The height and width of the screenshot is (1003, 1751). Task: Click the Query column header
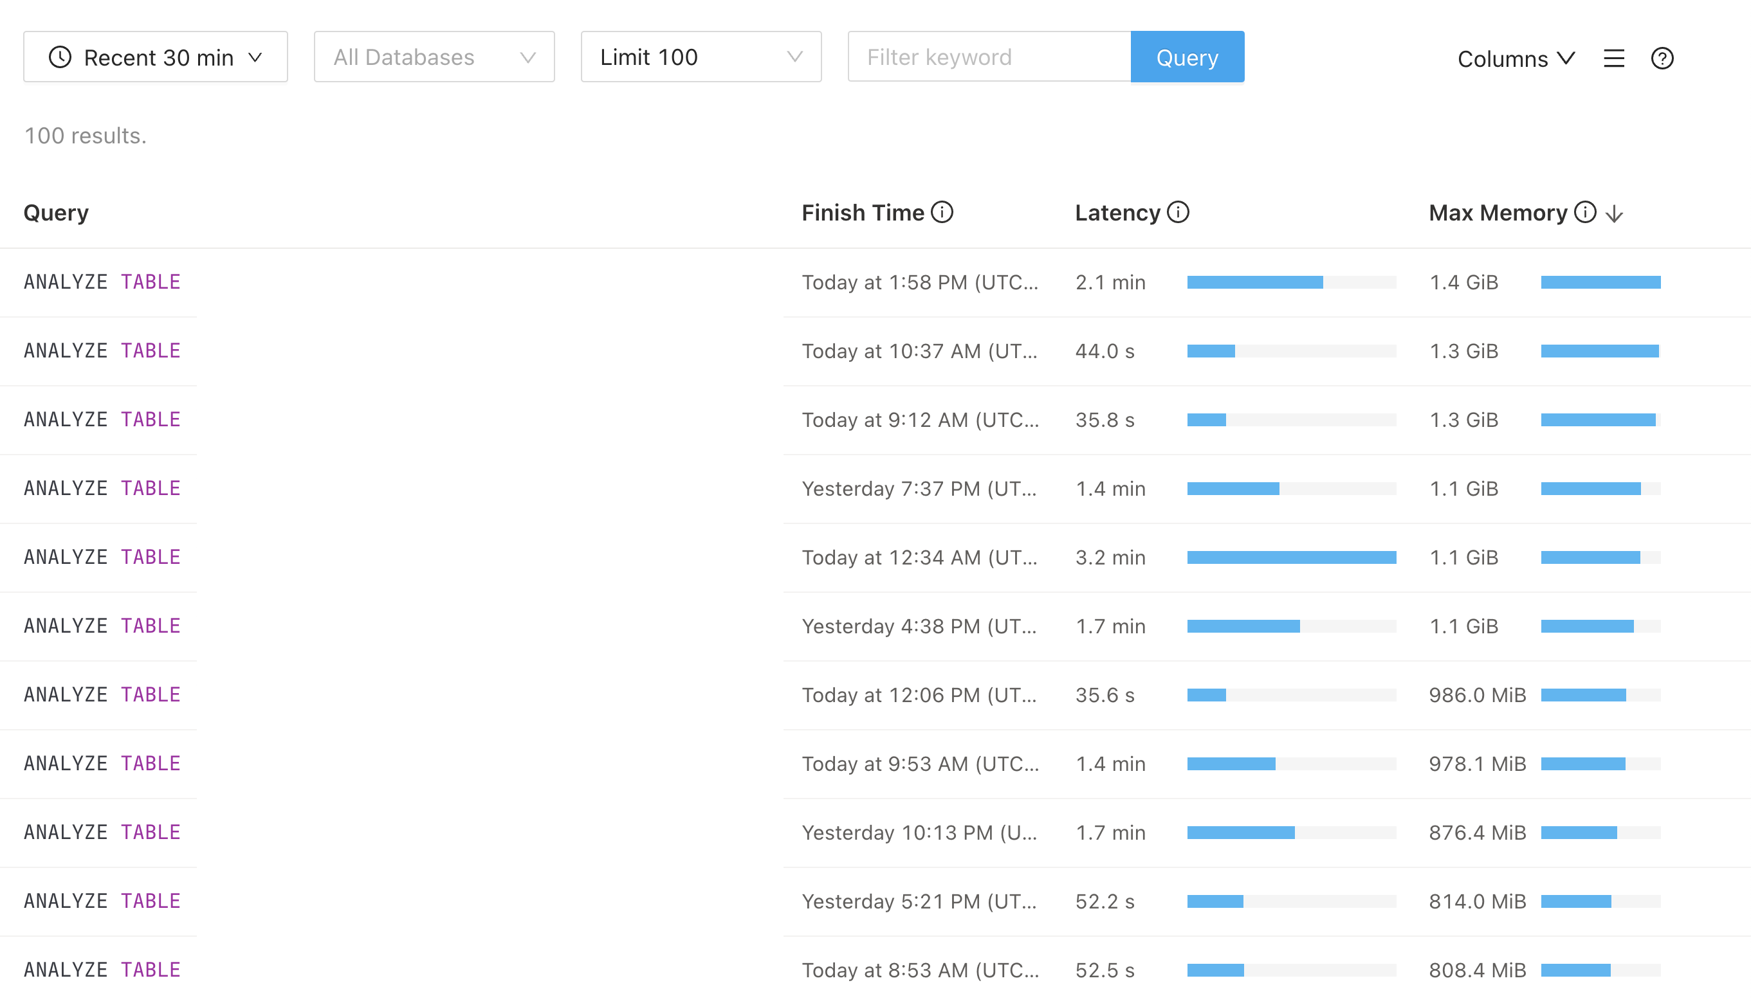point(56,213)
